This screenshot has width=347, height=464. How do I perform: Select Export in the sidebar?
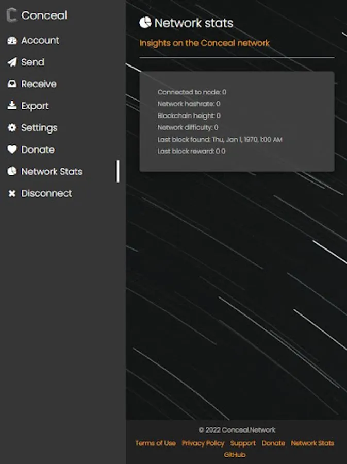point(35,106)
